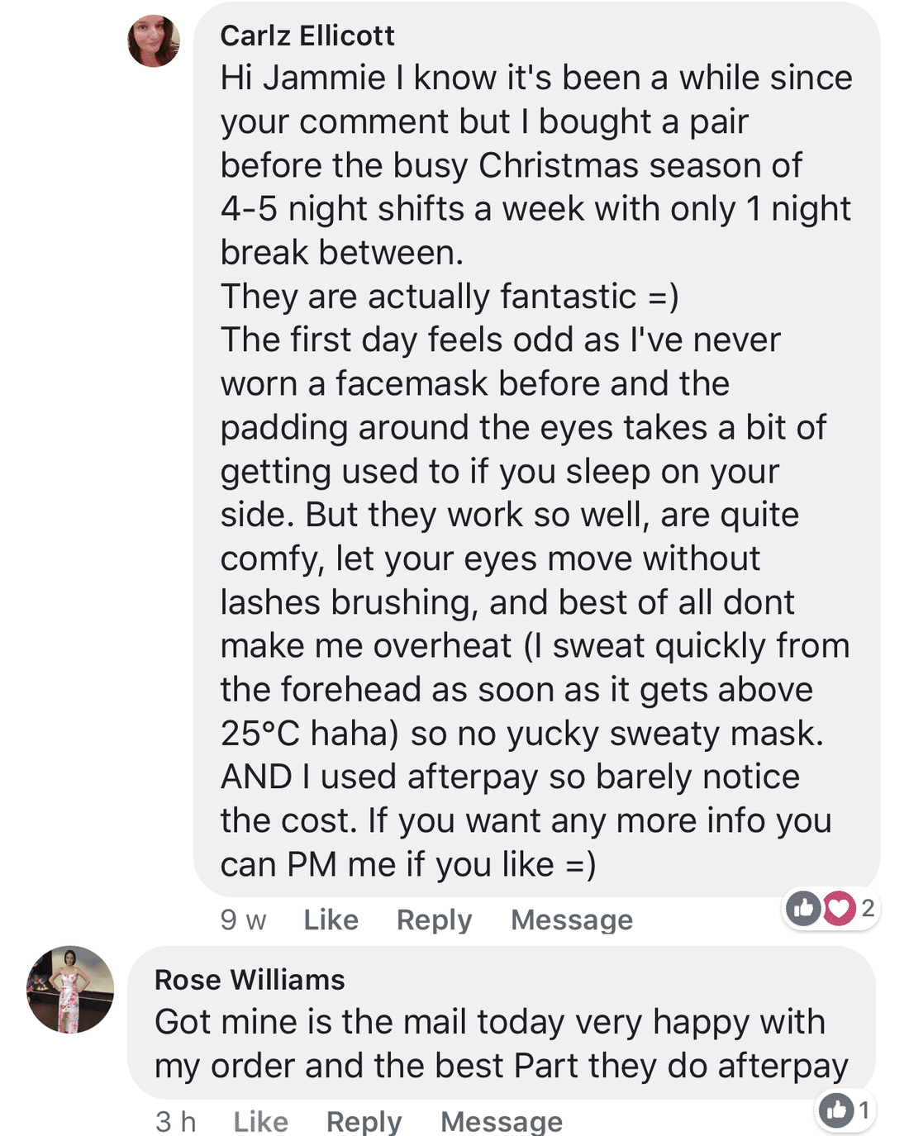Click the Carlz Ellicott name link
The height and width of the screenshot is (1136, 909).
(307, 36)
